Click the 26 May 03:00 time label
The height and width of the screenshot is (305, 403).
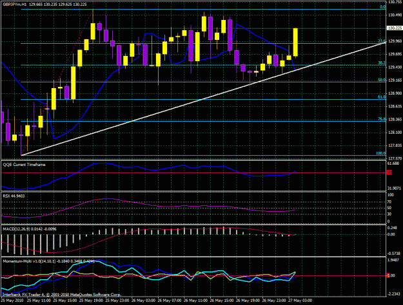tap(144, 300)
